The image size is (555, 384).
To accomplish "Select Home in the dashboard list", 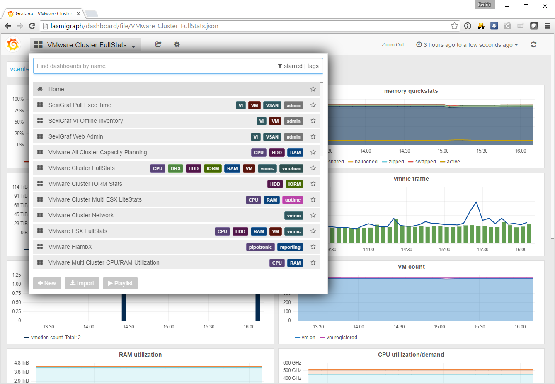I will [56, 89].
